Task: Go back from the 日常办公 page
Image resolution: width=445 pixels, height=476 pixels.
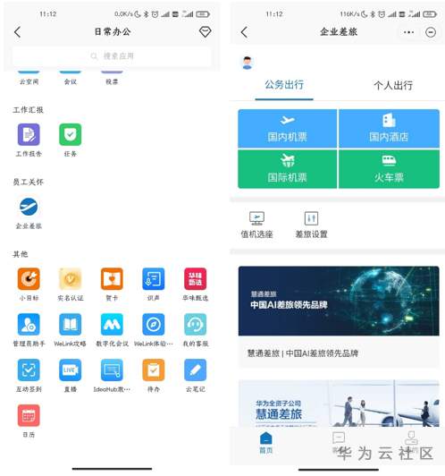Action: click(18, 32)
